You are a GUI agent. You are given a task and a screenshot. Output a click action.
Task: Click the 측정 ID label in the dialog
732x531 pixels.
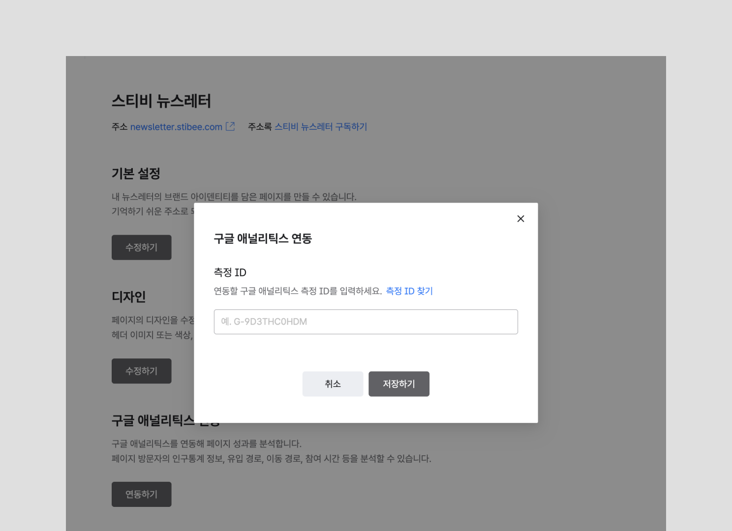click(230, 272)
